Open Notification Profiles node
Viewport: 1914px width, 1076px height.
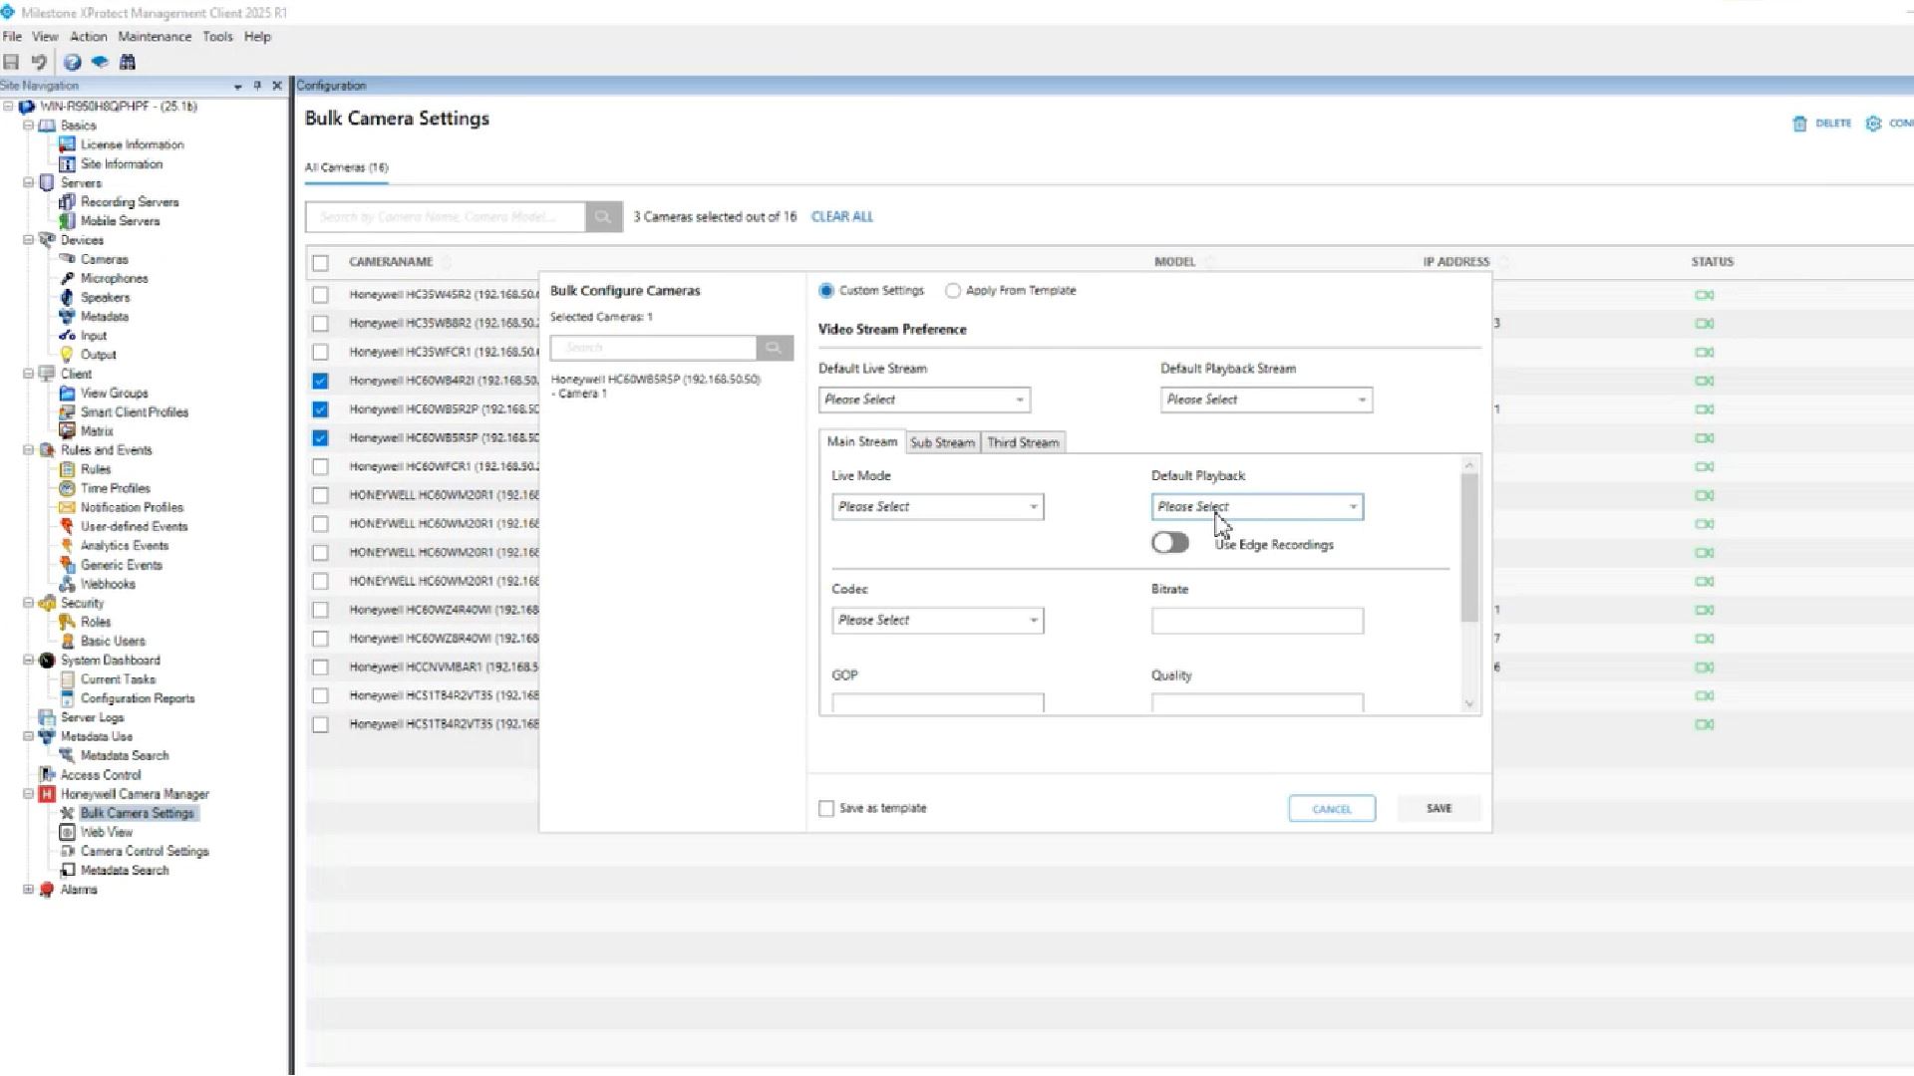point(132,507)
